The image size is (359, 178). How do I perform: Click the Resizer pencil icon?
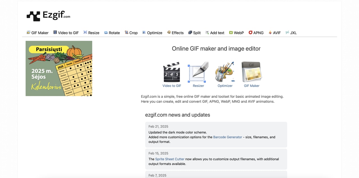pyautogui.click(x=198, y=72)
